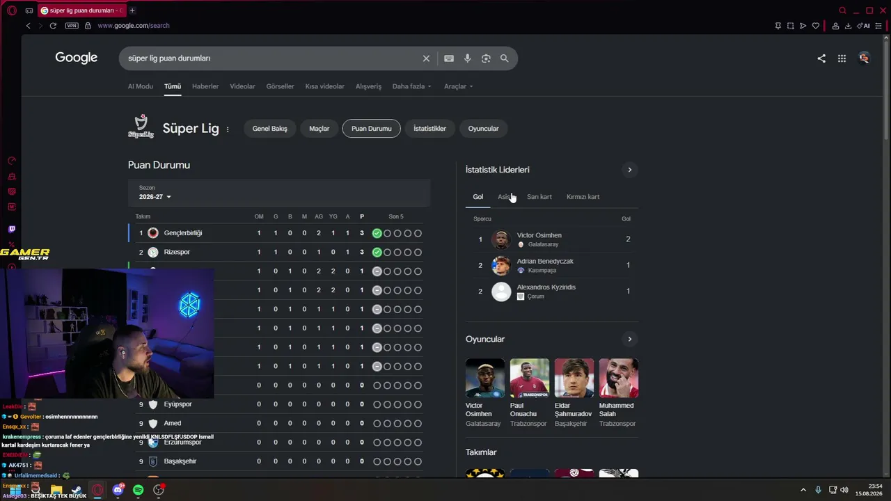Open Spotify from the taskbar
Image resolution: width=891 pixels, height=501 pixels.
pos(138,490)
